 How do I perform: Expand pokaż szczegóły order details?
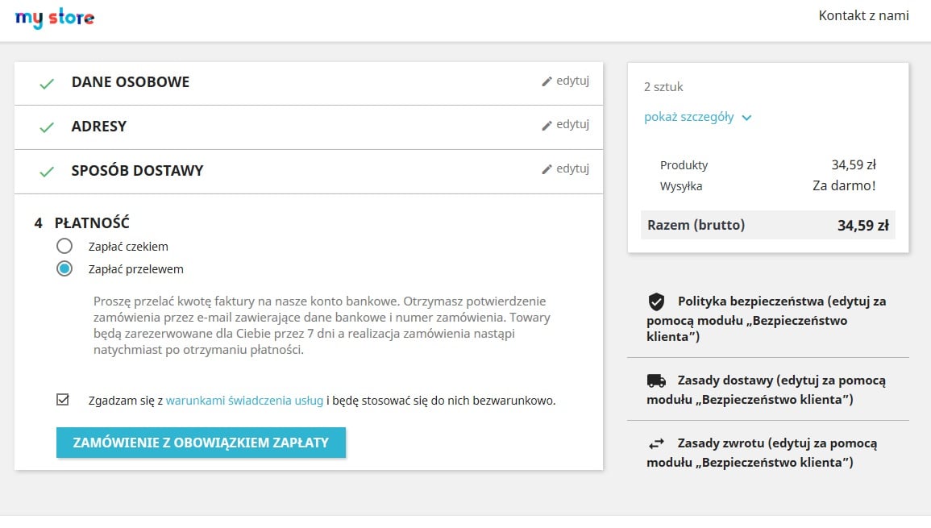(689, 117)
